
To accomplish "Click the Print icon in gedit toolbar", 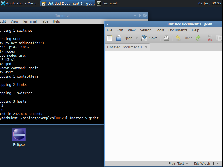I will (x=166, y=38).
